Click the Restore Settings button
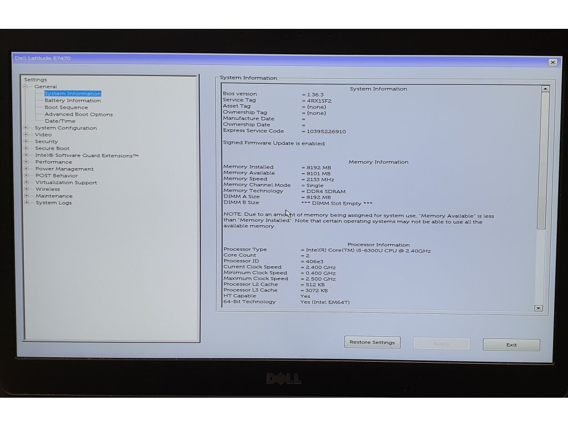Image resolution: width=568 pixels, height=426 pixels. (x=372, y=342)
